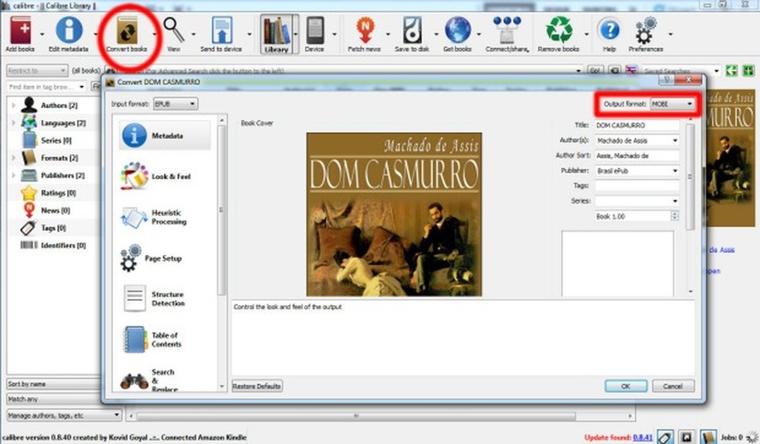Open Add books dropdown arrow
This screenshot has width=760, height=444.
pyautogui.click(x=42, y=34)
